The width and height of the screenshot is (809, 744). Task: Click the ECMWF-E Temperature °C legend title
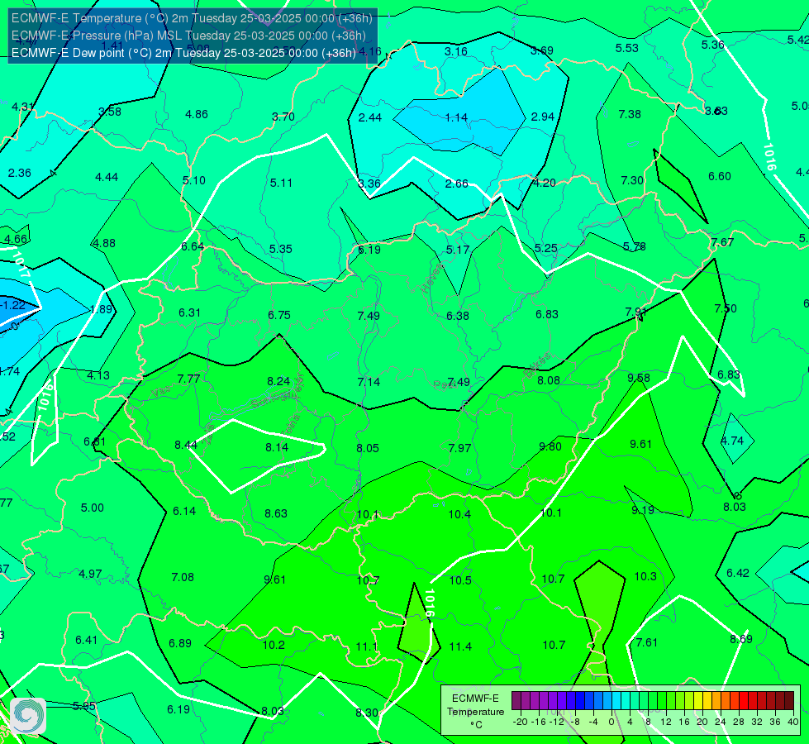coord(475,712)
